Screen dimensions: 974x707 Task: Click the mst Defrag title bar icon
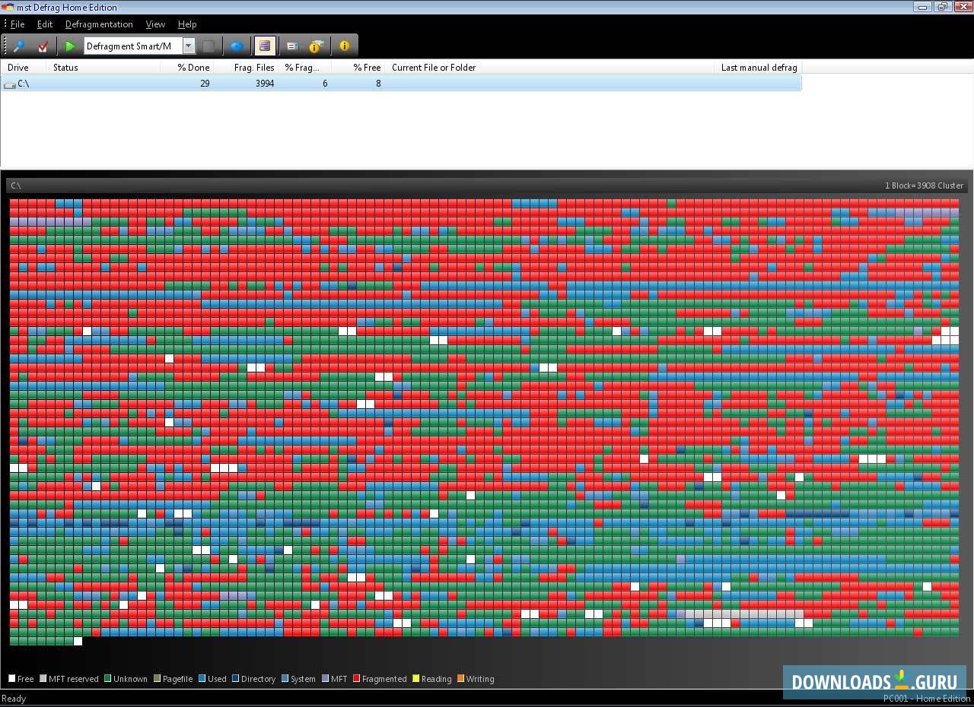pos(8,7)
